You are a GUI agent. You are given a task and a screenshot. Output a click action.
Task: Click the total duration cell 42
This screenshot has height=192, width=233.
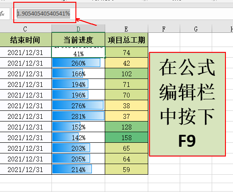[126, 63]
